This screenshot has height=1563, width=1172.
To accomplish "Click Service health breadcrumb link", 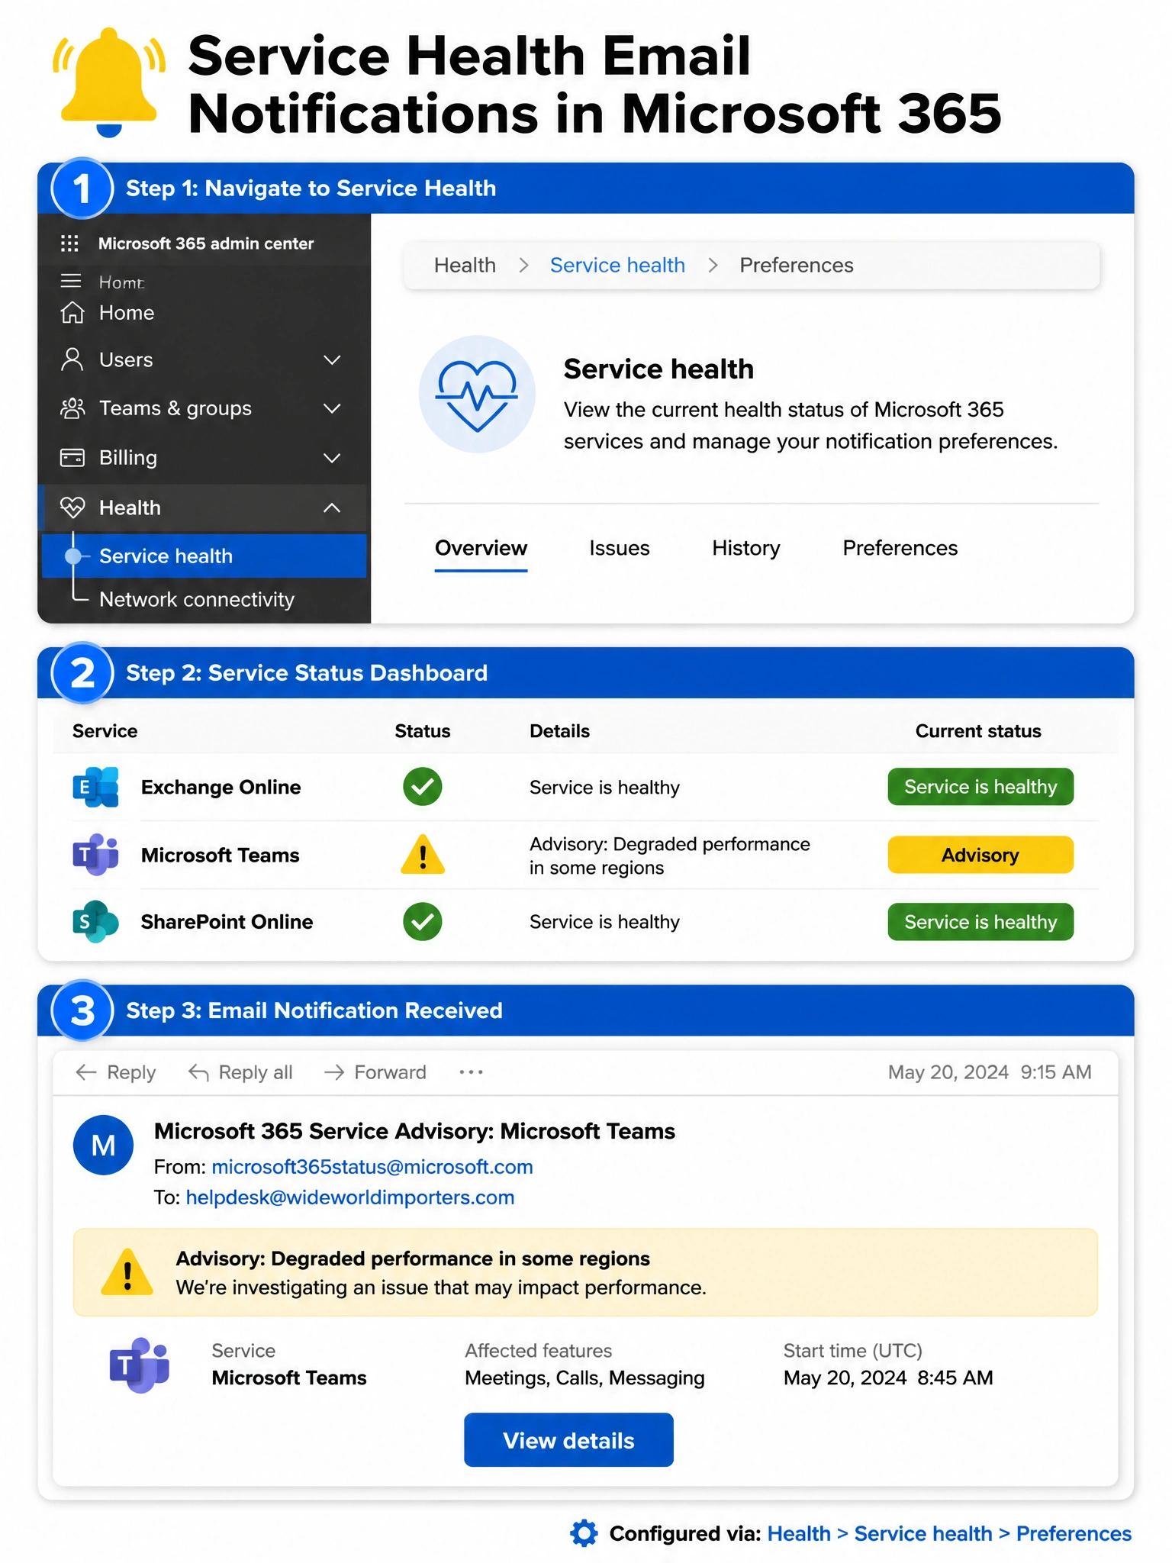I will [x=617, y=265].
